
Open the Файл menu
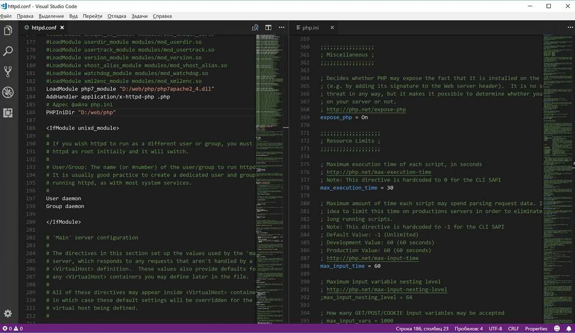pyautogui.click(x=6, y=16)
